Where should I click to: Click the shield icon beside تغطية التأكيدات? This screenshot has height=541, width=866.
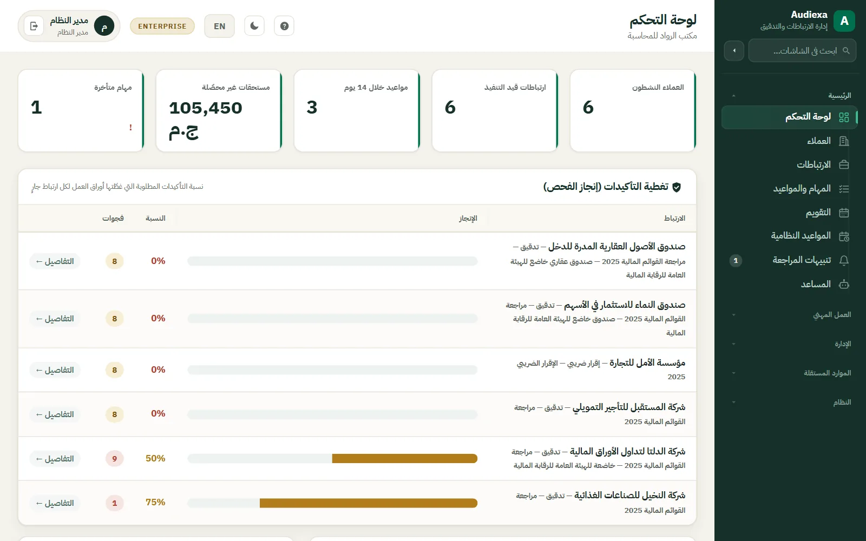[677, 187]
